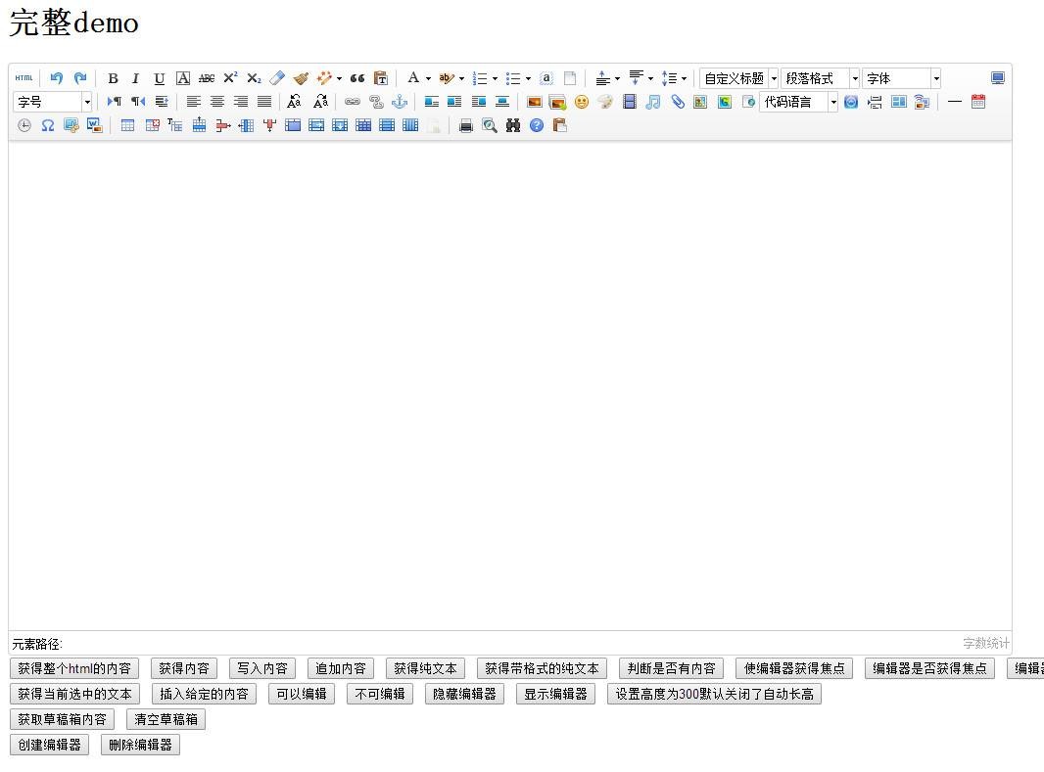The height and width of the screenshot is (772, 1044).
Task: Click the emoticon smiley icon
Action: click(582, 102)
